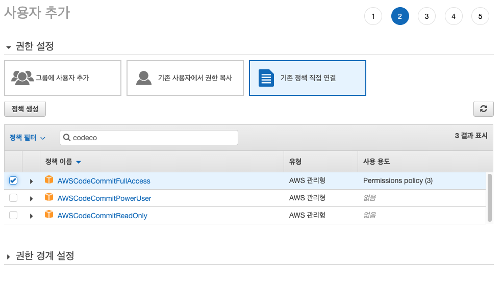Click AWS 관리형 in AWSCodeCommitReadOnly row
The image size is (503, 287).
(x=307, y=215)
